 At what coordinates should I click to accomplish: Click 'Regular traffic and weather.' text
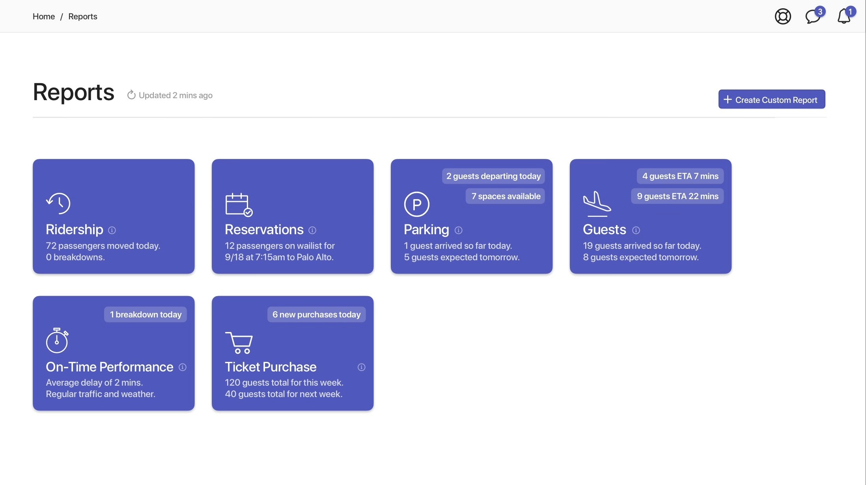click(101, 394)
